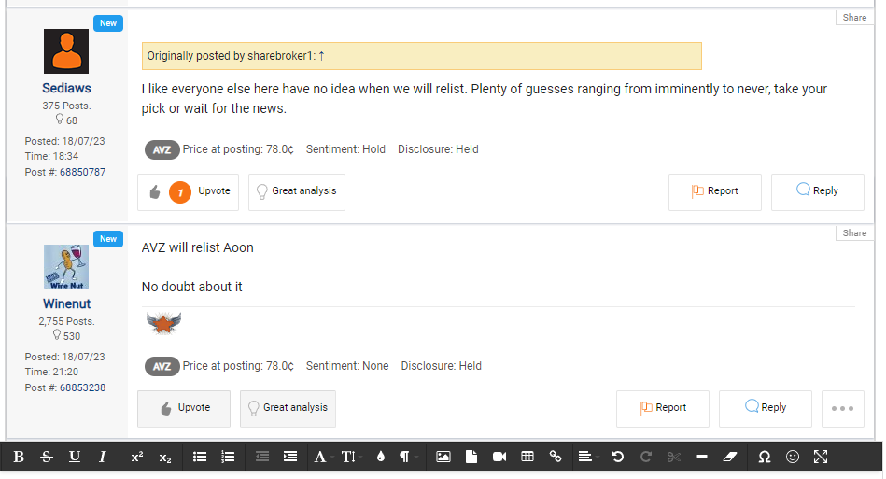The image size is (886, 479).
Task: Toggle underline formatting in editor toolbar
Action: click(x=75, y=457)
